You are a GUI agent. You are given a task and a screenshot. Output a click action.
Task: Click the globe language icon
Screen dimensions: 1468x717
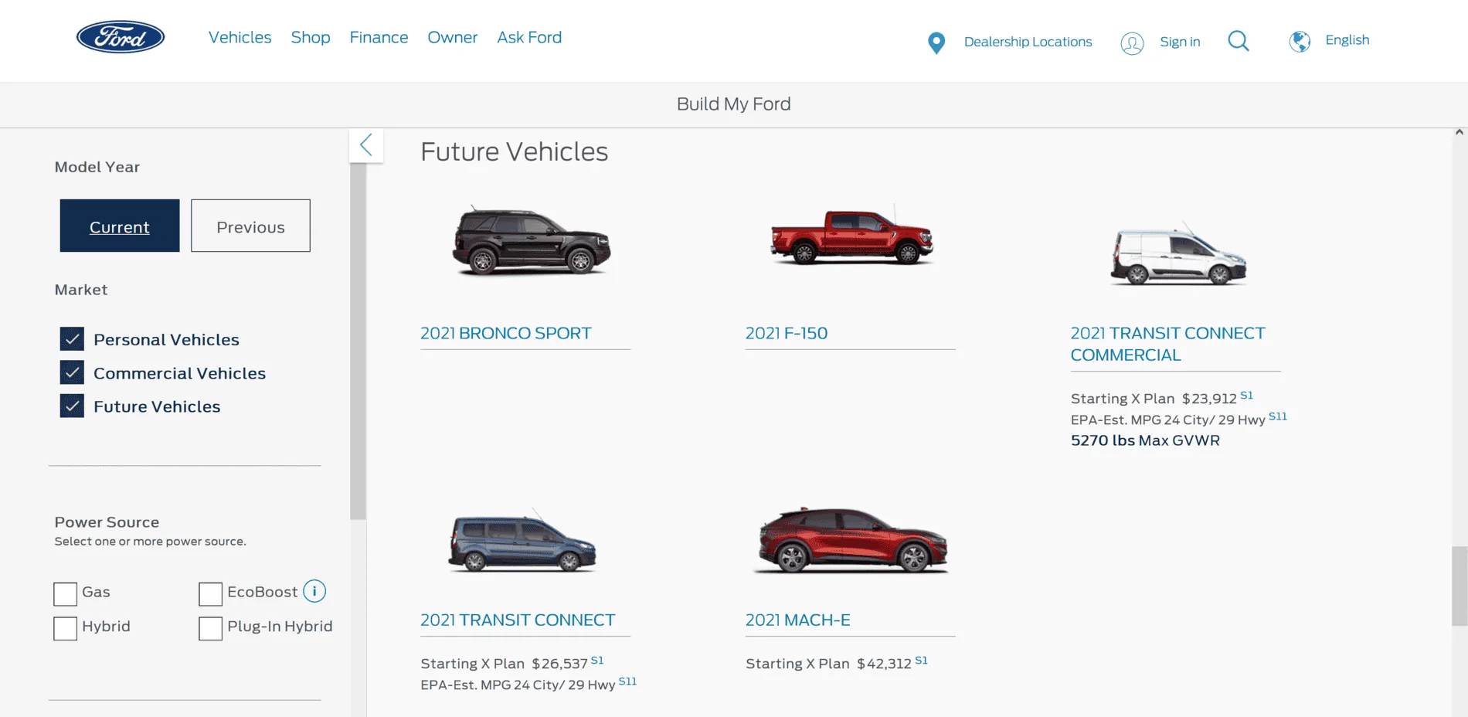[1300, 41]
